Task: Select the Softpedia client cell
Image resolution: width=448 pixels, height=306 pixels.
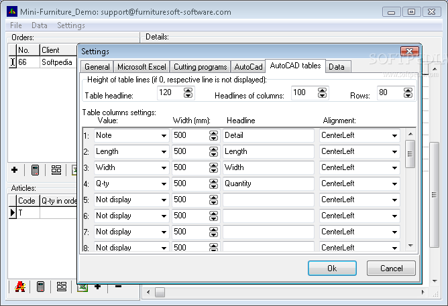Action: point(58,62)
